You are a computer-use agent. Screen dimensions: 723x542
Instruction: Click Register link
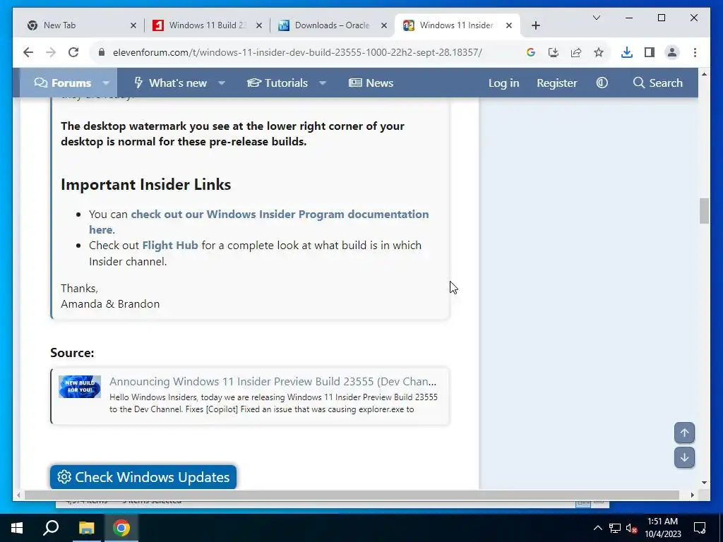(556, 83)
